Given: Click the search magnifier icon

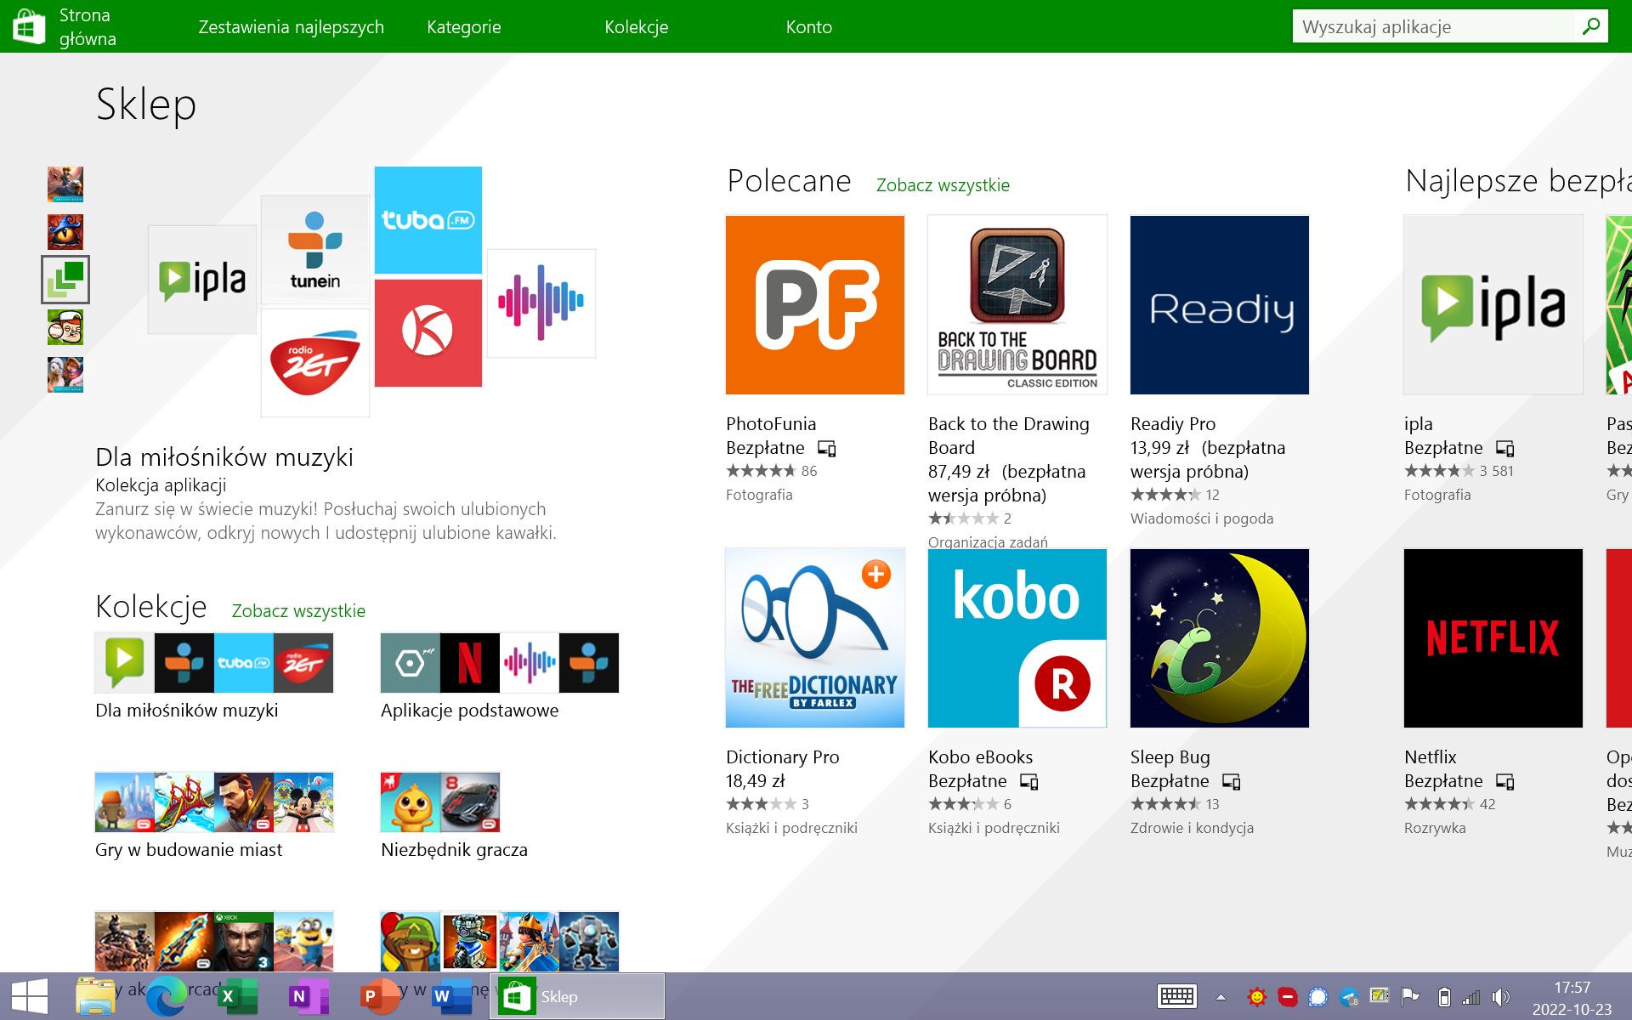Looking at the screenshot, I should (x=1591, y=25).
